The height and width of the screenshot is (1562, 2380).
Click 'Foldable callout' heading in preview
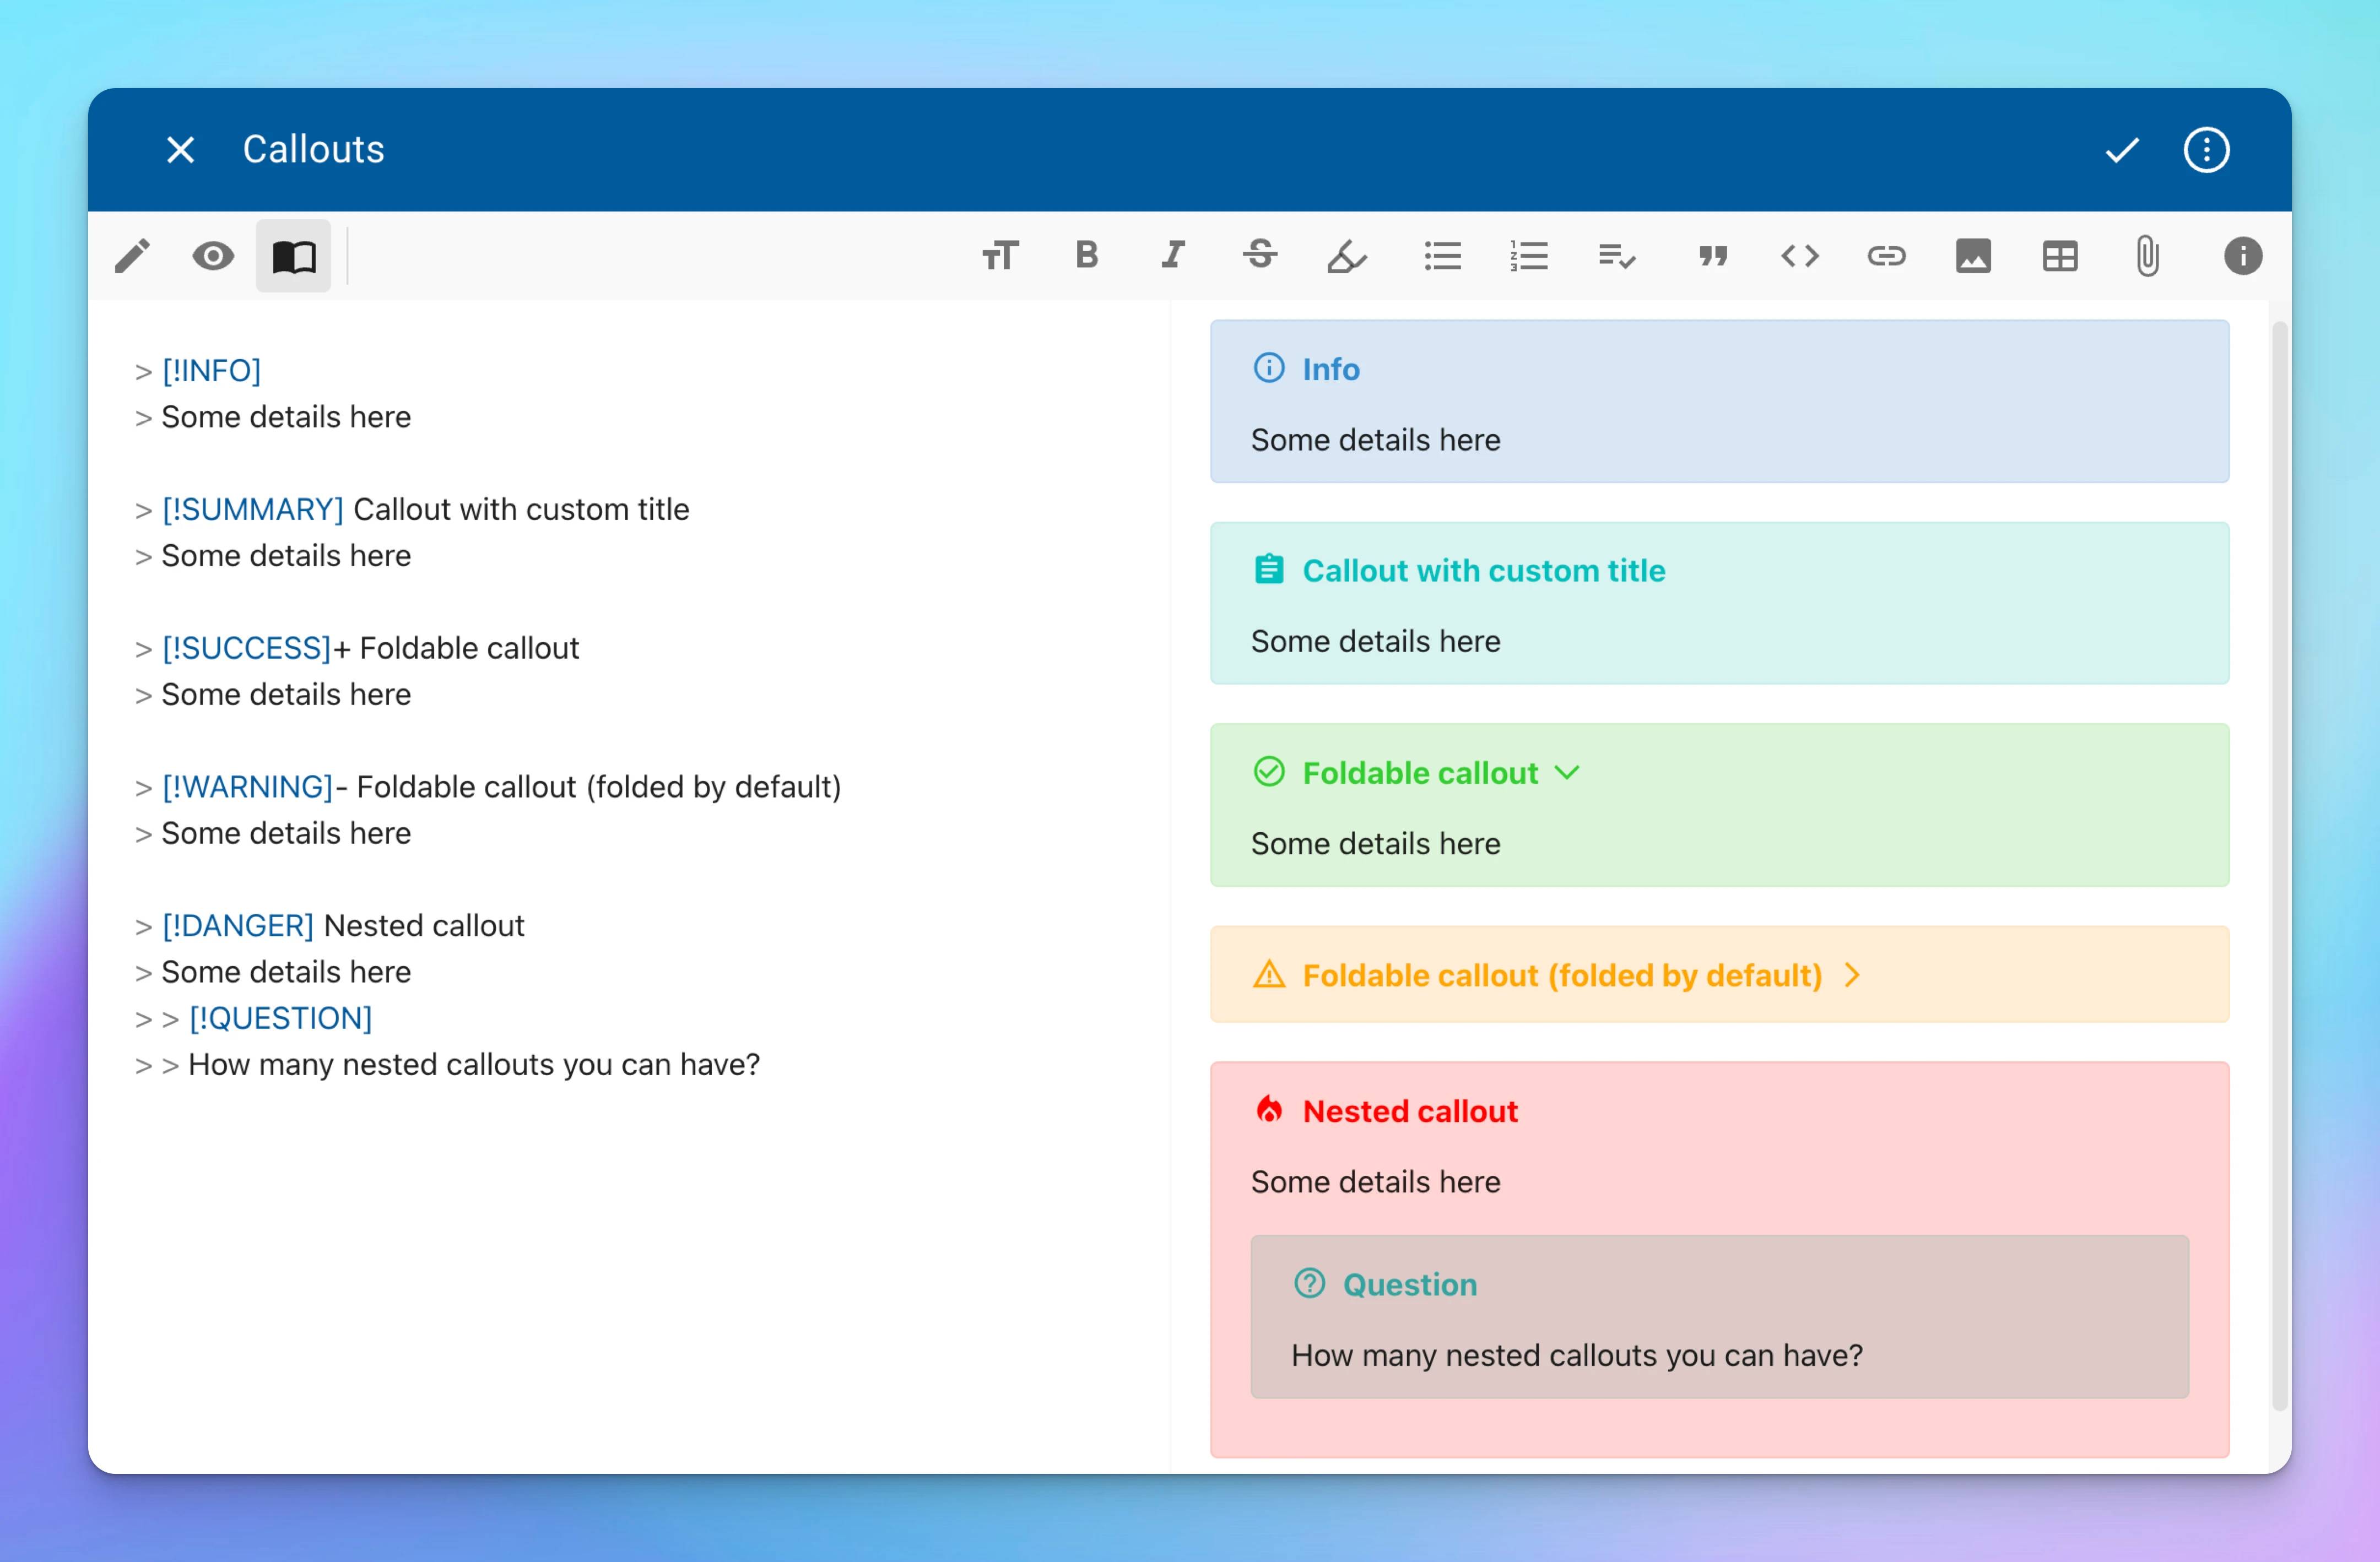coord(1420,774)
